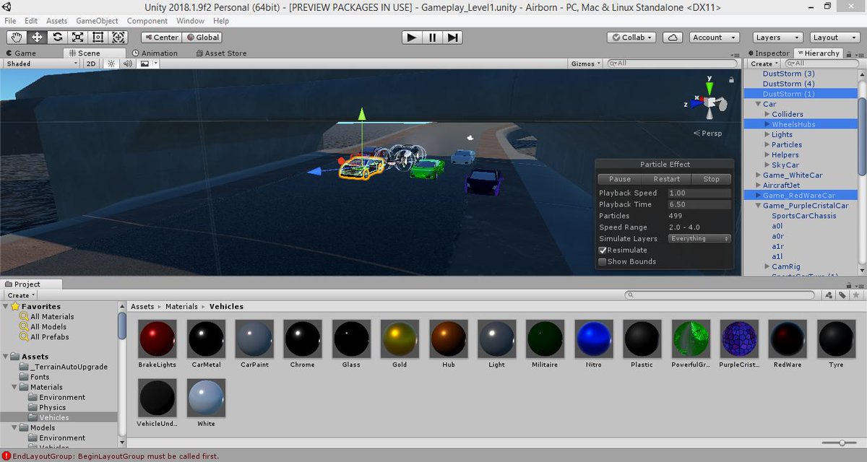Stop the particle effect

coord(712,179)
